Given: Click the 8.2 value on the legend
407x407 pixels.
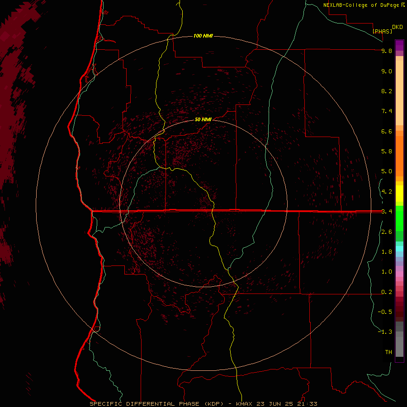Looking at the screenshot, I should 387,91.
